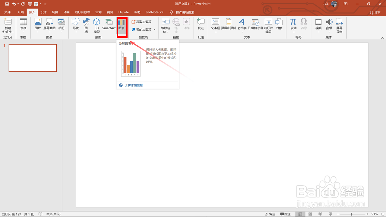Insert 幻灯片编号 slide number

point(268,26)
